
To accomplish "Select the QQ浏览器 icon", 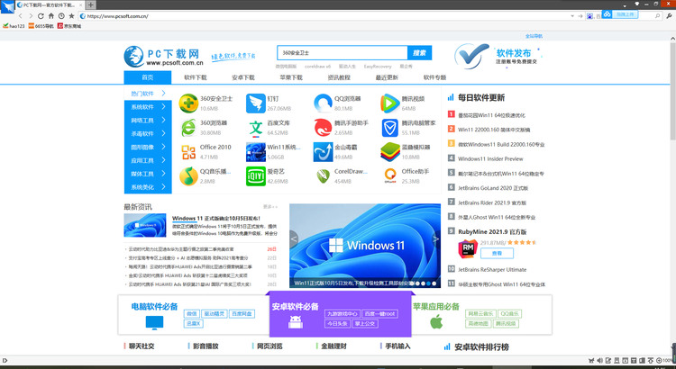I will (323, 103).
